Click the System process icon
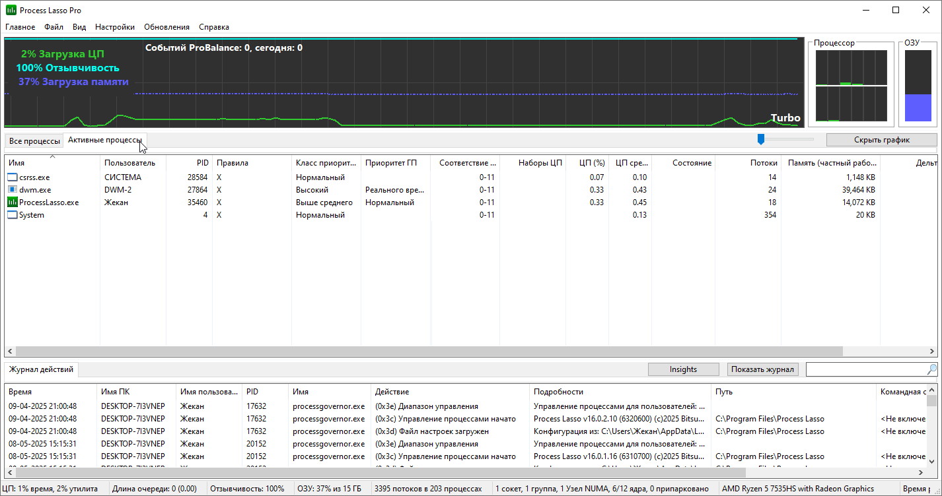 [13, 215]
